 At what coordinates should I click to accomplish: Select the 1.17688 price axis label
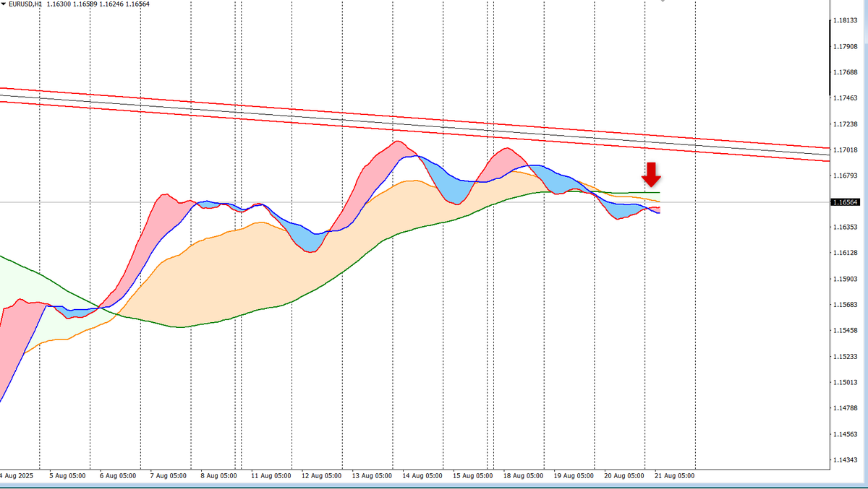pyautogui.click(x=845, y=72)
